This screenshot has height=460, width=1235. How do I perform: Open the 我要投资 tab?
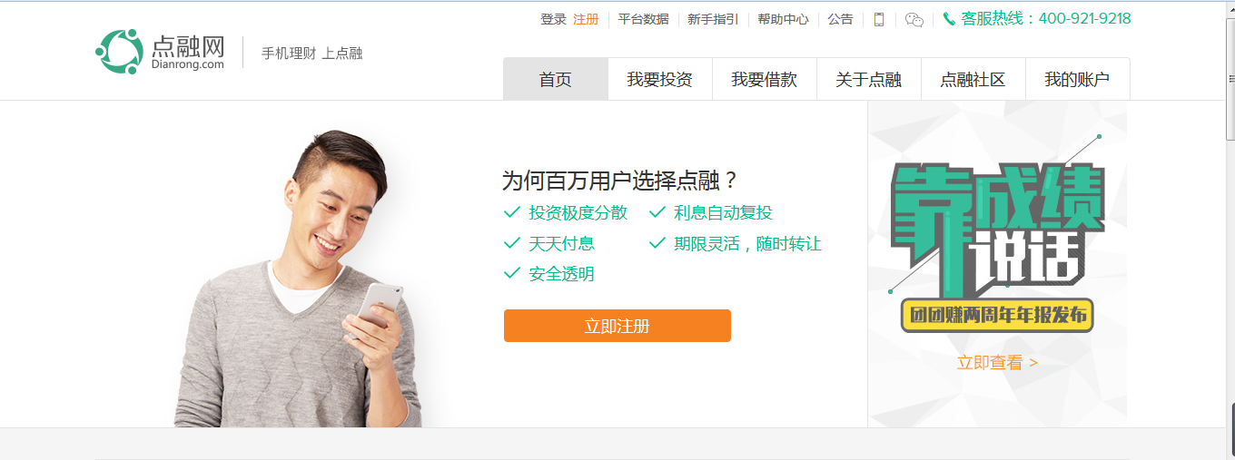pos(660,79)
